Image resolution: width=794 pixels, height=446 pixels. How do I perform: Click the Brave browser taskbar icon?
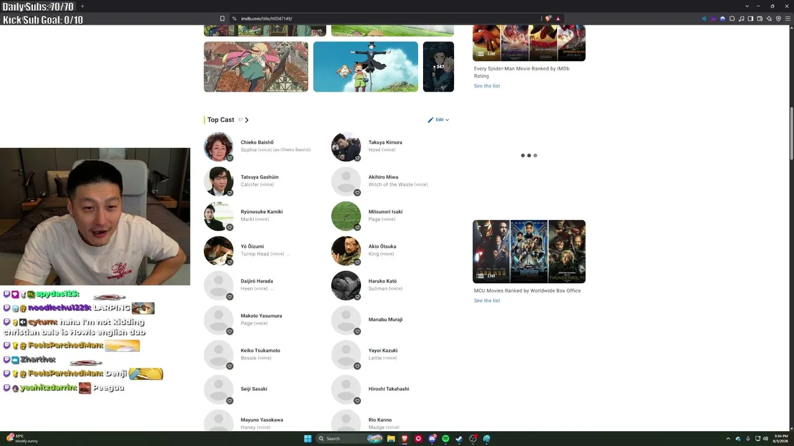pos(404,439)
